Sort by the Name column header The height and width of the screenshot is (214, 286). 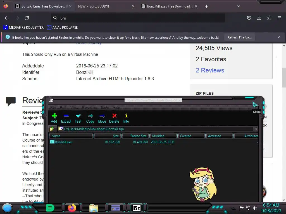tap(71, 136)
